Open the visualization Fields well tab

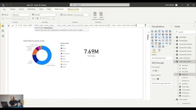point(154,50)
